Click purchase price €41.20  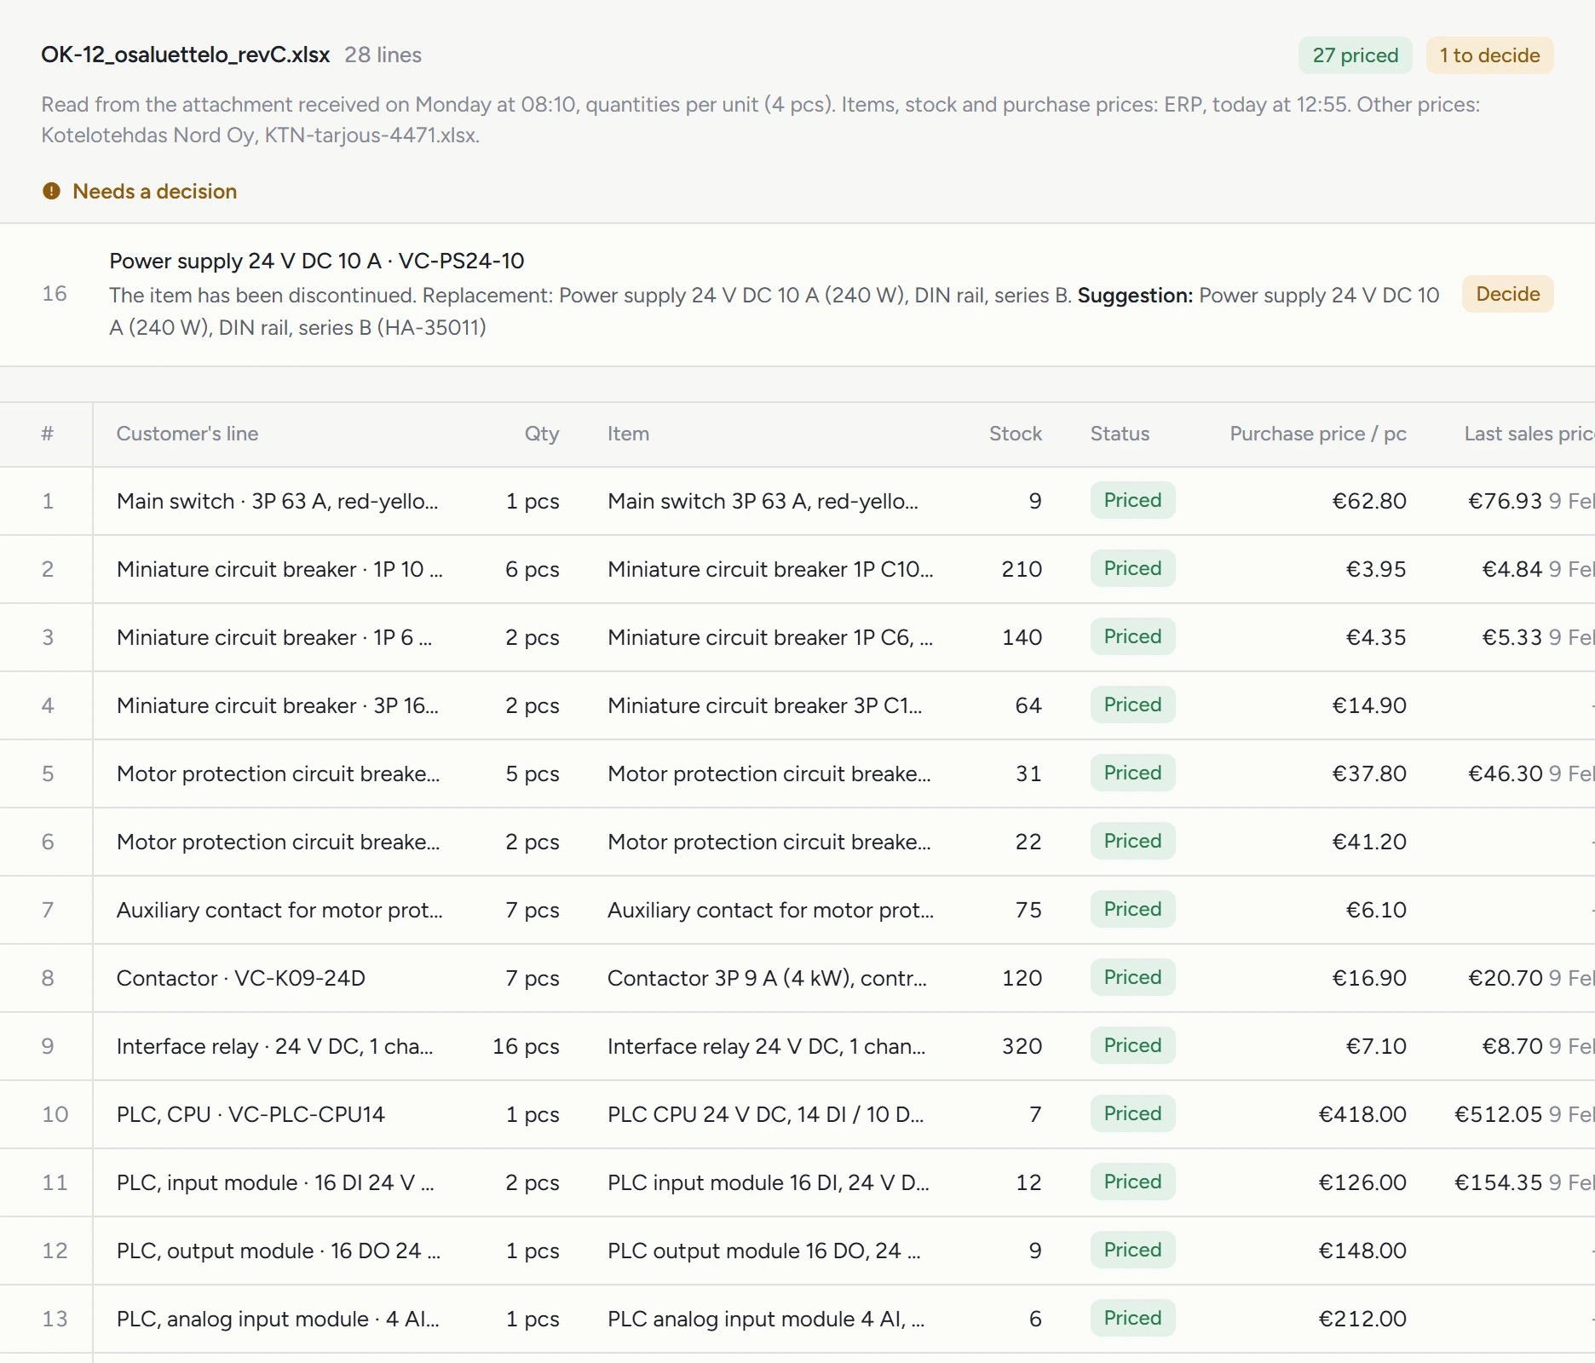(1368, 842)
